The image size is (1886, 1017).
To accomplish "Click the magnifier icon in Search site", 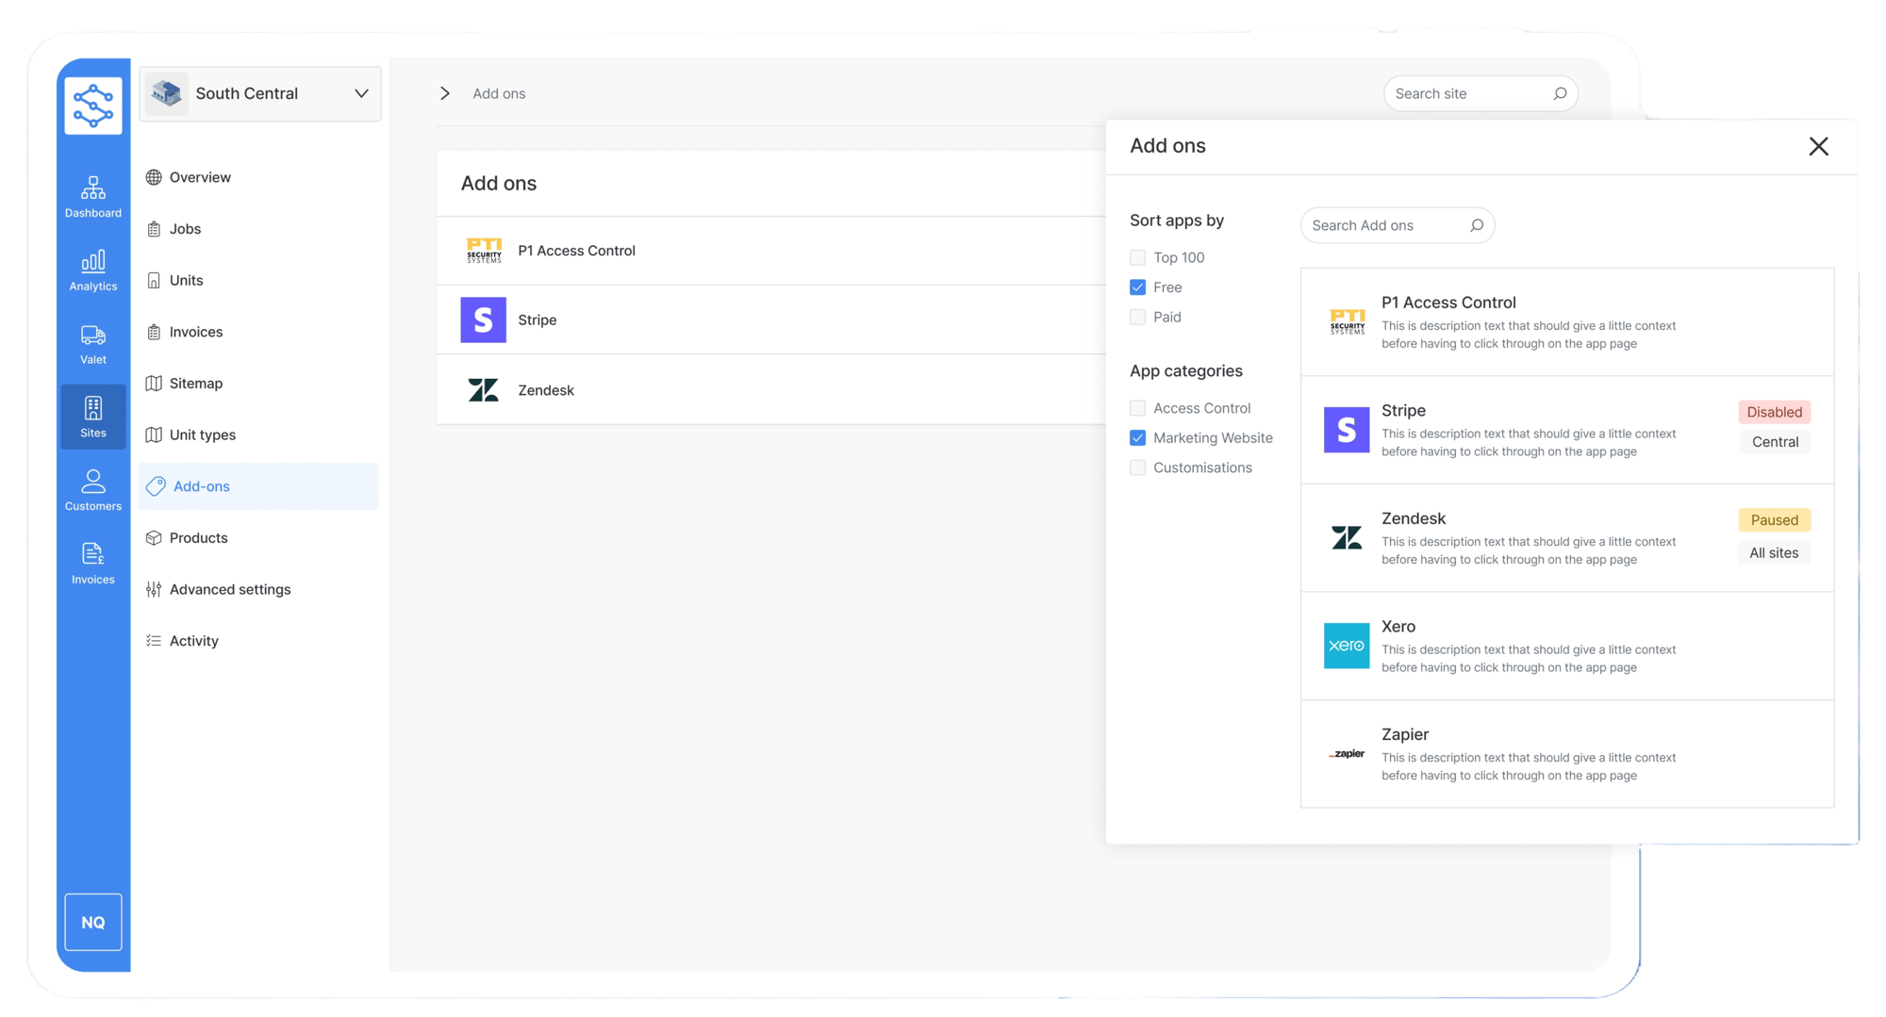I will tap(1560, 93).
